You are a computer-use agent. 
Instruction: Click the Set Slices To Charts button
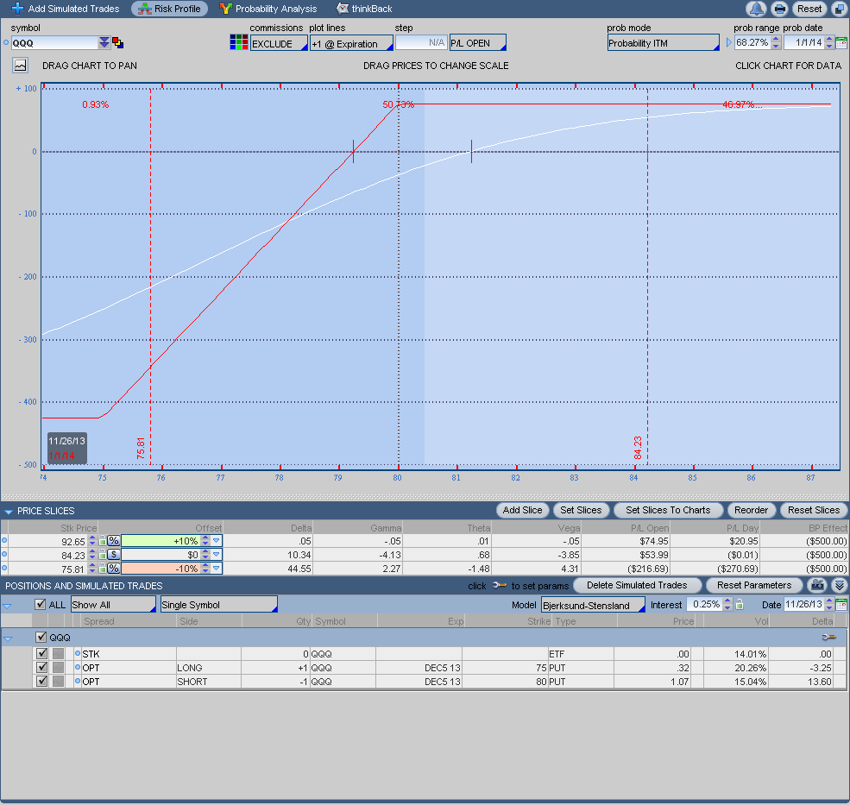click(668, 510)
